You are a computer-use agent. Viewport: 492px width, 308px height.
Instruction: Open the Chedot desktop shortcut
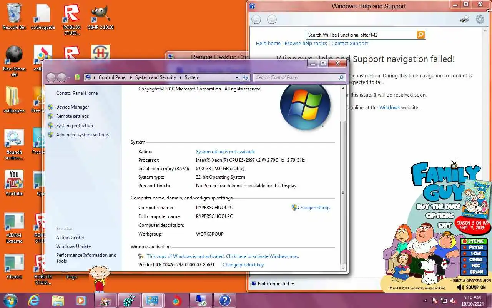point(14,266)
